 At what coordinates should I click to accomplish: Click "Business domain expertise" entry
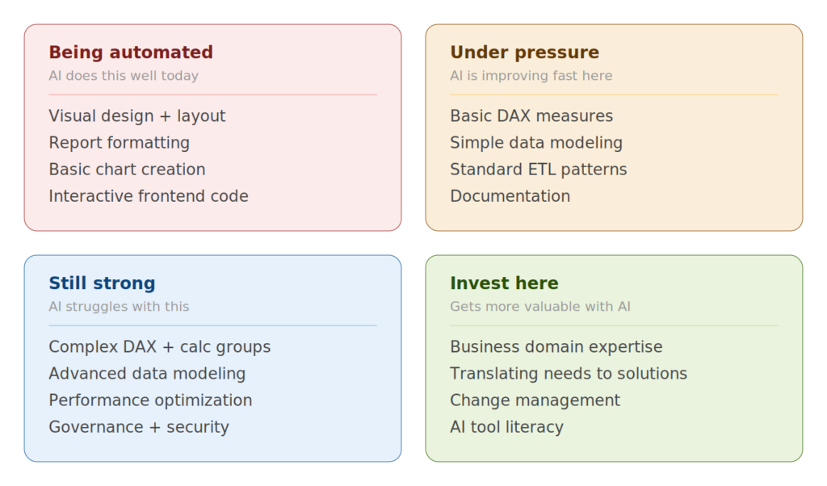pyautogui.click(x=556, y=347)
